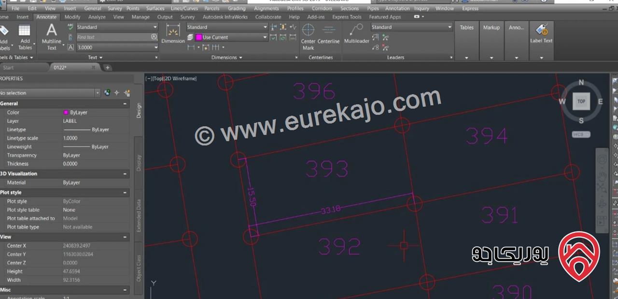
Task: Click the Top view control label
Action: pos(158,78)
